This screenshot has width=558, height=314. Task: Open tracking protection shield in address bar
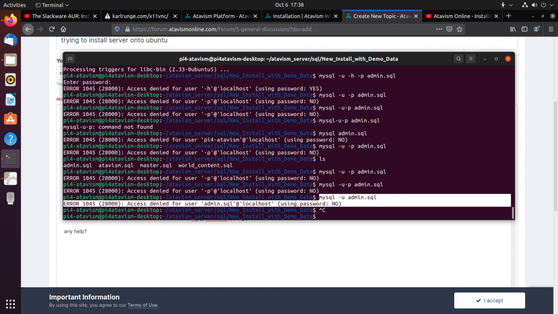tap(117, 29)
